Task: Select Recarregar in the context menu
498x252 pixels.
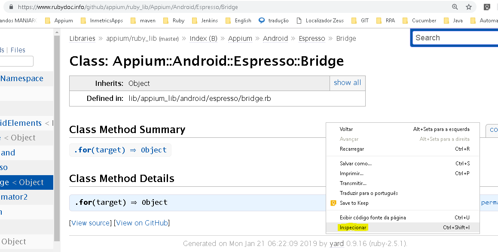Action: [x=403, y=149]
